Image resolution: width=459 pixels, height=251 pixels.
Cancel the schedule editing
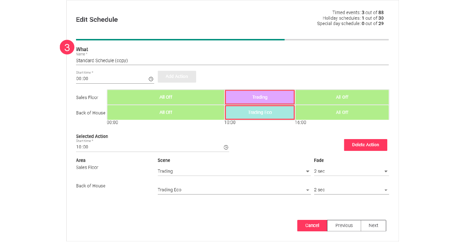point(312,225)
